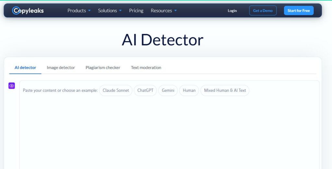332x169 pixels.
Task: Choose the Gemini example
Action: click(x=168, y=91)
